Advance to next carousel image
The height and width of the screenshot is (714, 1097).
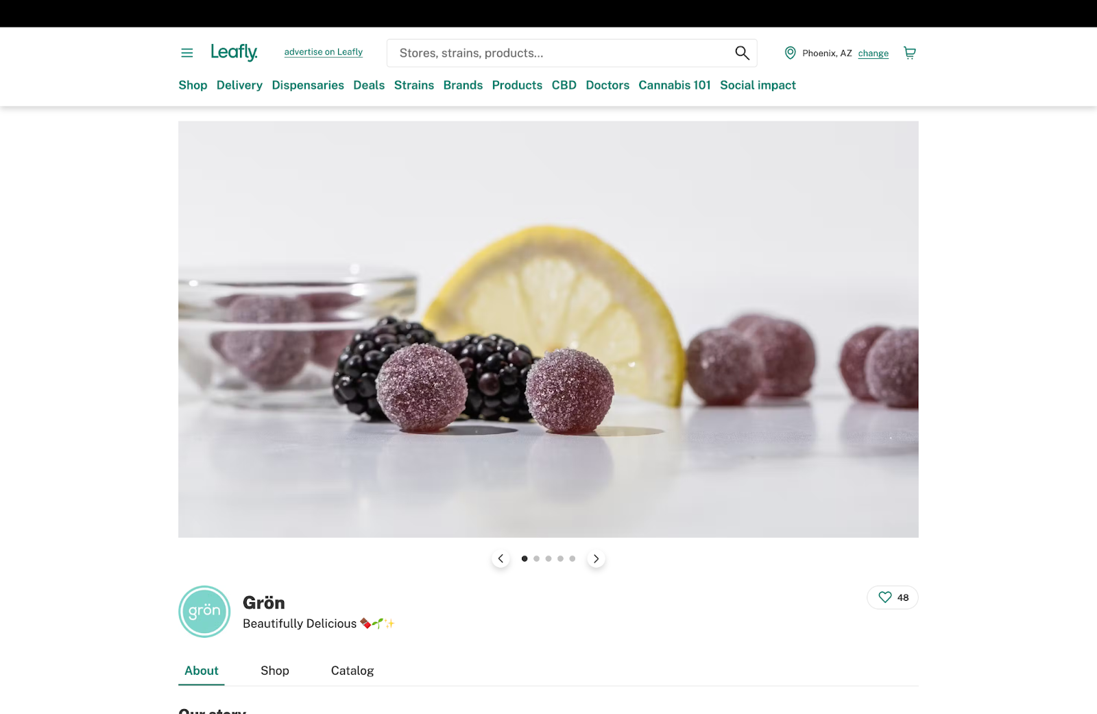pyautogui.click(x=596, y=558)
